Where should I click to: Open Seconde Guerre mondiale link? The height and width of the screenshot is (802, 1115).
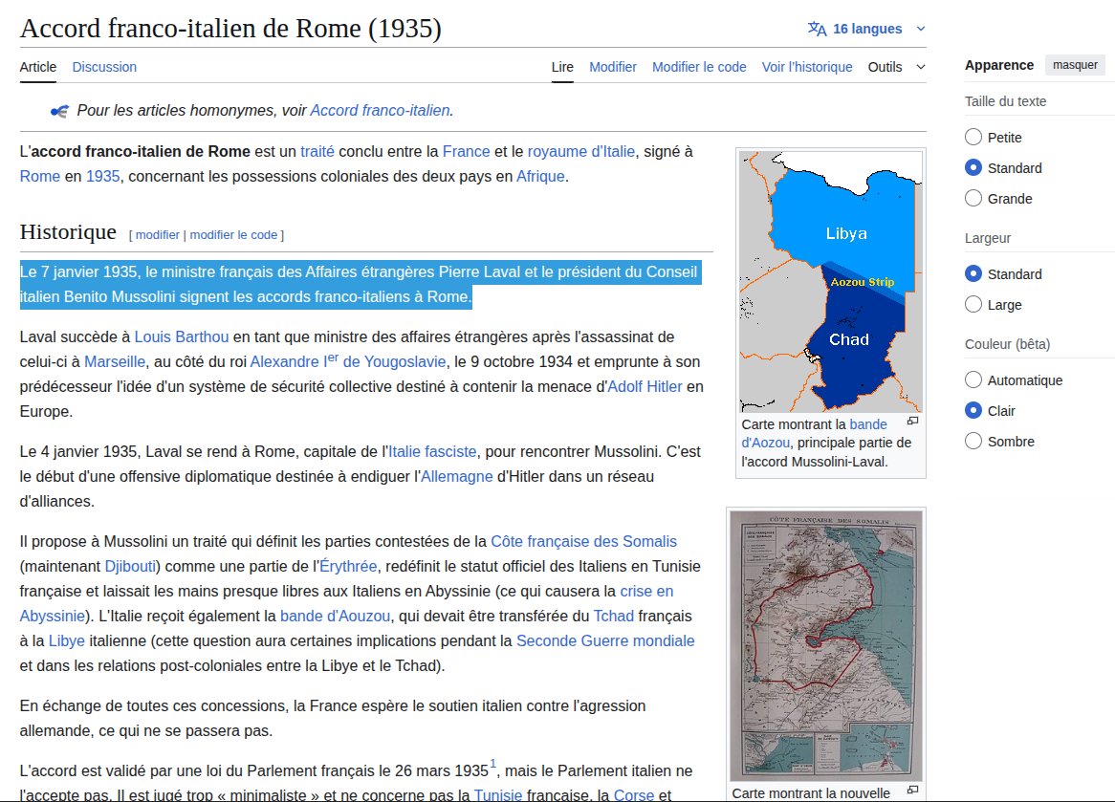coord(605,641)
